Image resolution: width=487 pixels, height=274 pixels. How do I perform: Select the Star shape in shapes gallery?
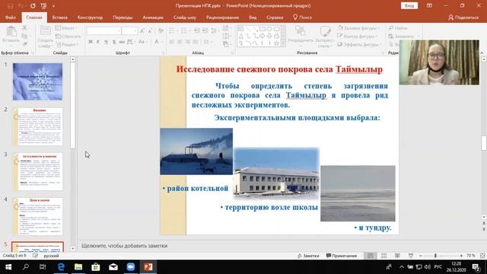point(276,43)
